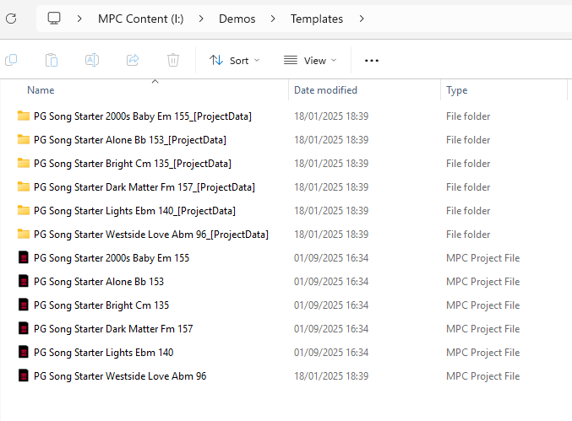Select MPC project icon for Bright Cm 135

click(24, 305)
